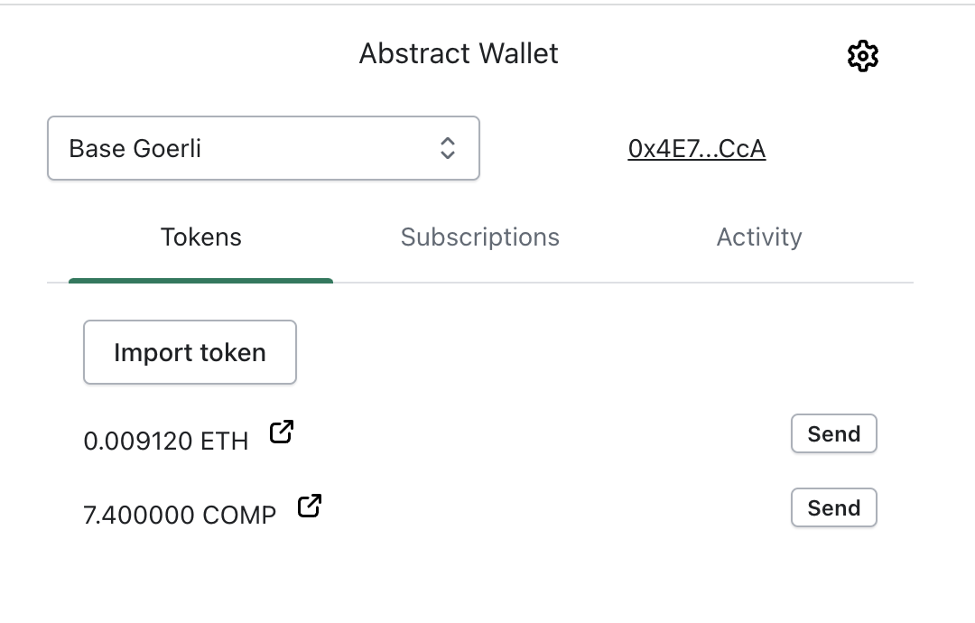Click the Import token button

(x=190, y=352)
